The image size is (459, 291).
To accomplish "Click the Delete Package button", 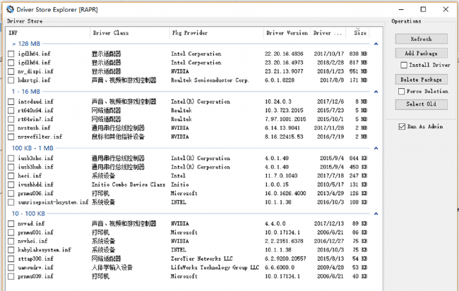I will click(422, 80).
